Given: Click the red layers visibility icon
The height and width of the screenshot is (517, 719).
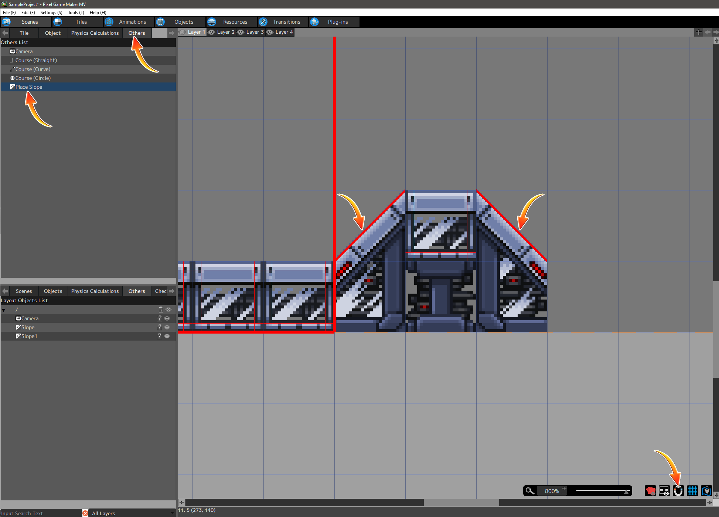Looking at the screenshot, I should [x=650, y=491].
